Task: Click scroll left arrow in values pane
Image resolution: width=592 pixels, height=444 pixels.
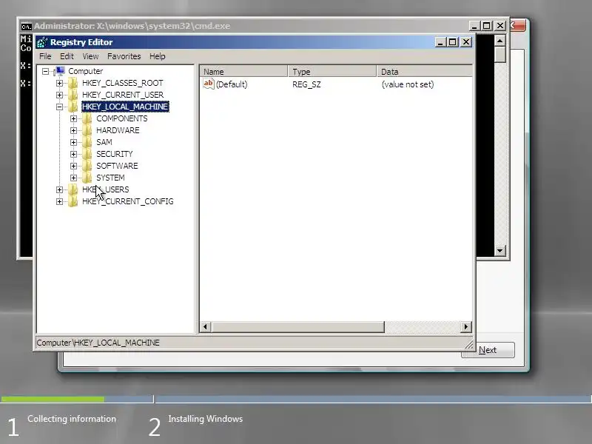Action: pos(206,327)
